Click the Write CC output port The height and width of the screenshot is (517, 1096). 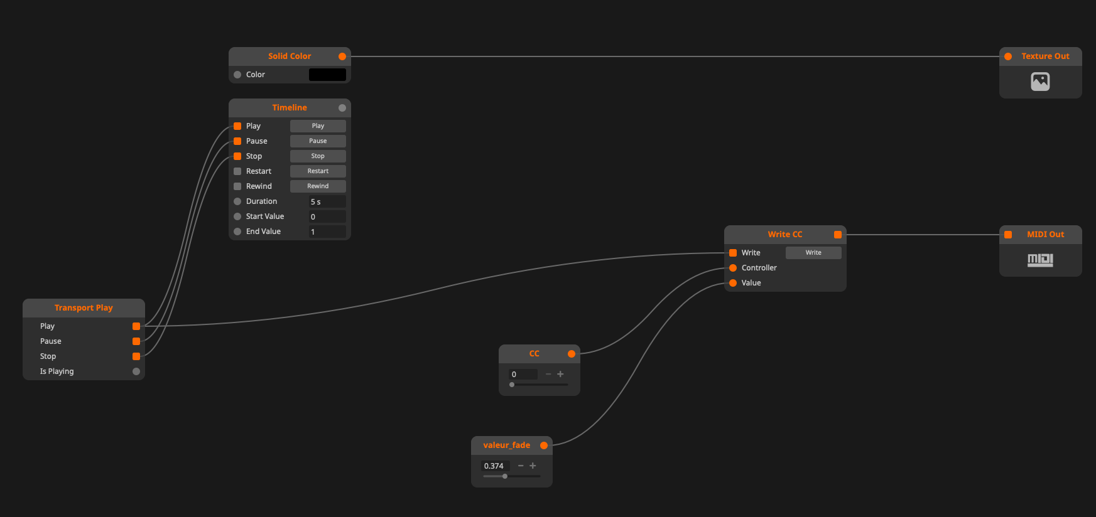point(837,235)
